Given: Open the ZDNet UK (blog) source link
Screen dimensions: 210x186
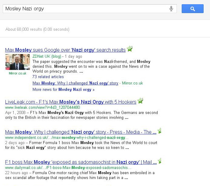Looking at the screenshot, I should click(x=47, y=57).
